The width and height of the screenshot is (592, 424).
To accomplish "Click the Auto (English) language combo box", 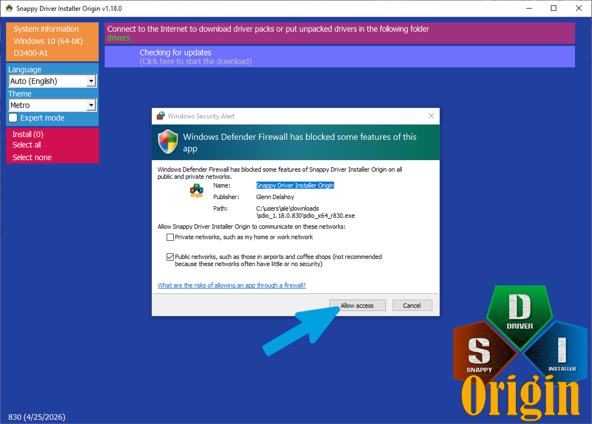I will click(53, 81).
